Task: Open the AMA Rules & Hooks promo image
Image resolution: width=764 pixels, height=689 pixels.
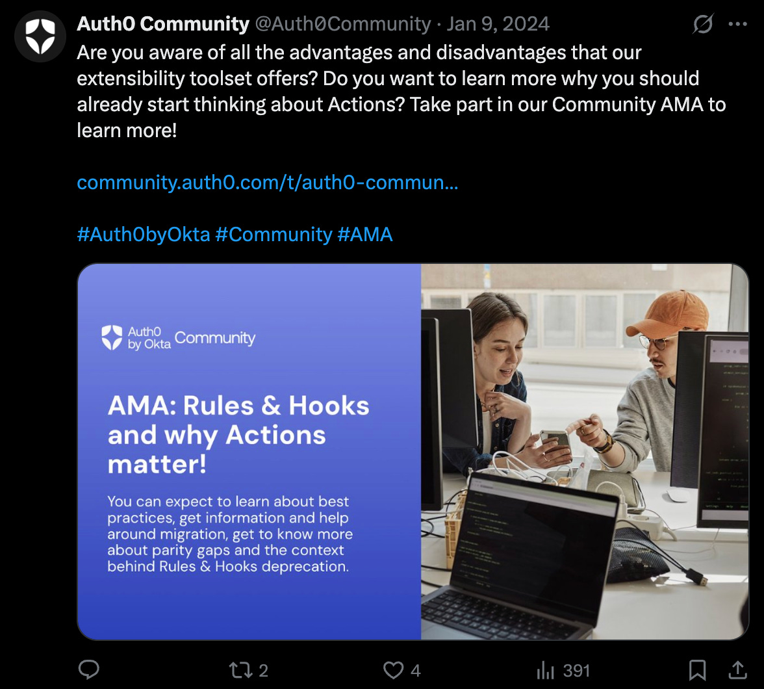Action: (x=413, y=452)
